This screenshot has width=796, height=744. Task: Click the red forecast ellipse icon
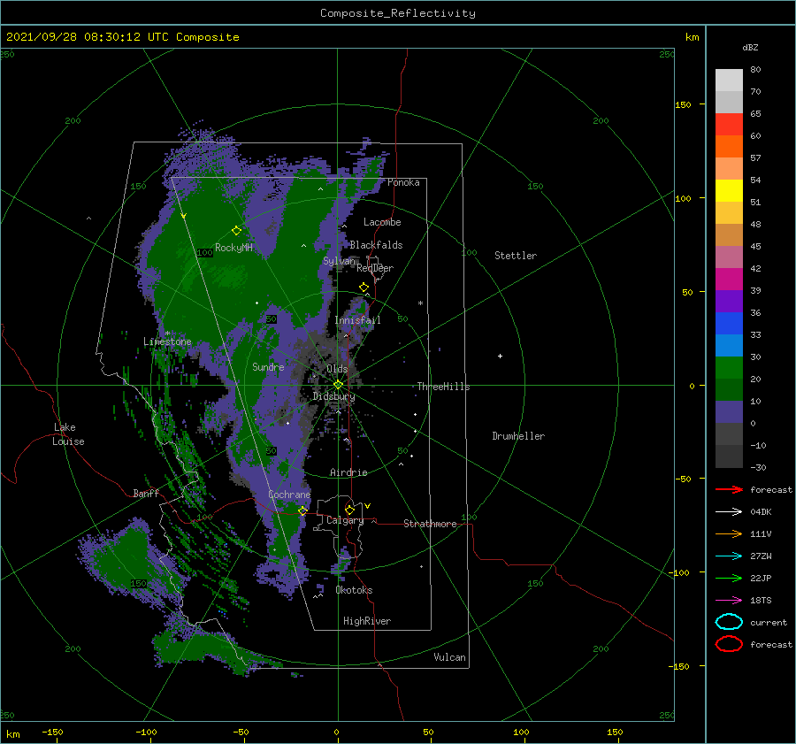coord(729,644)
